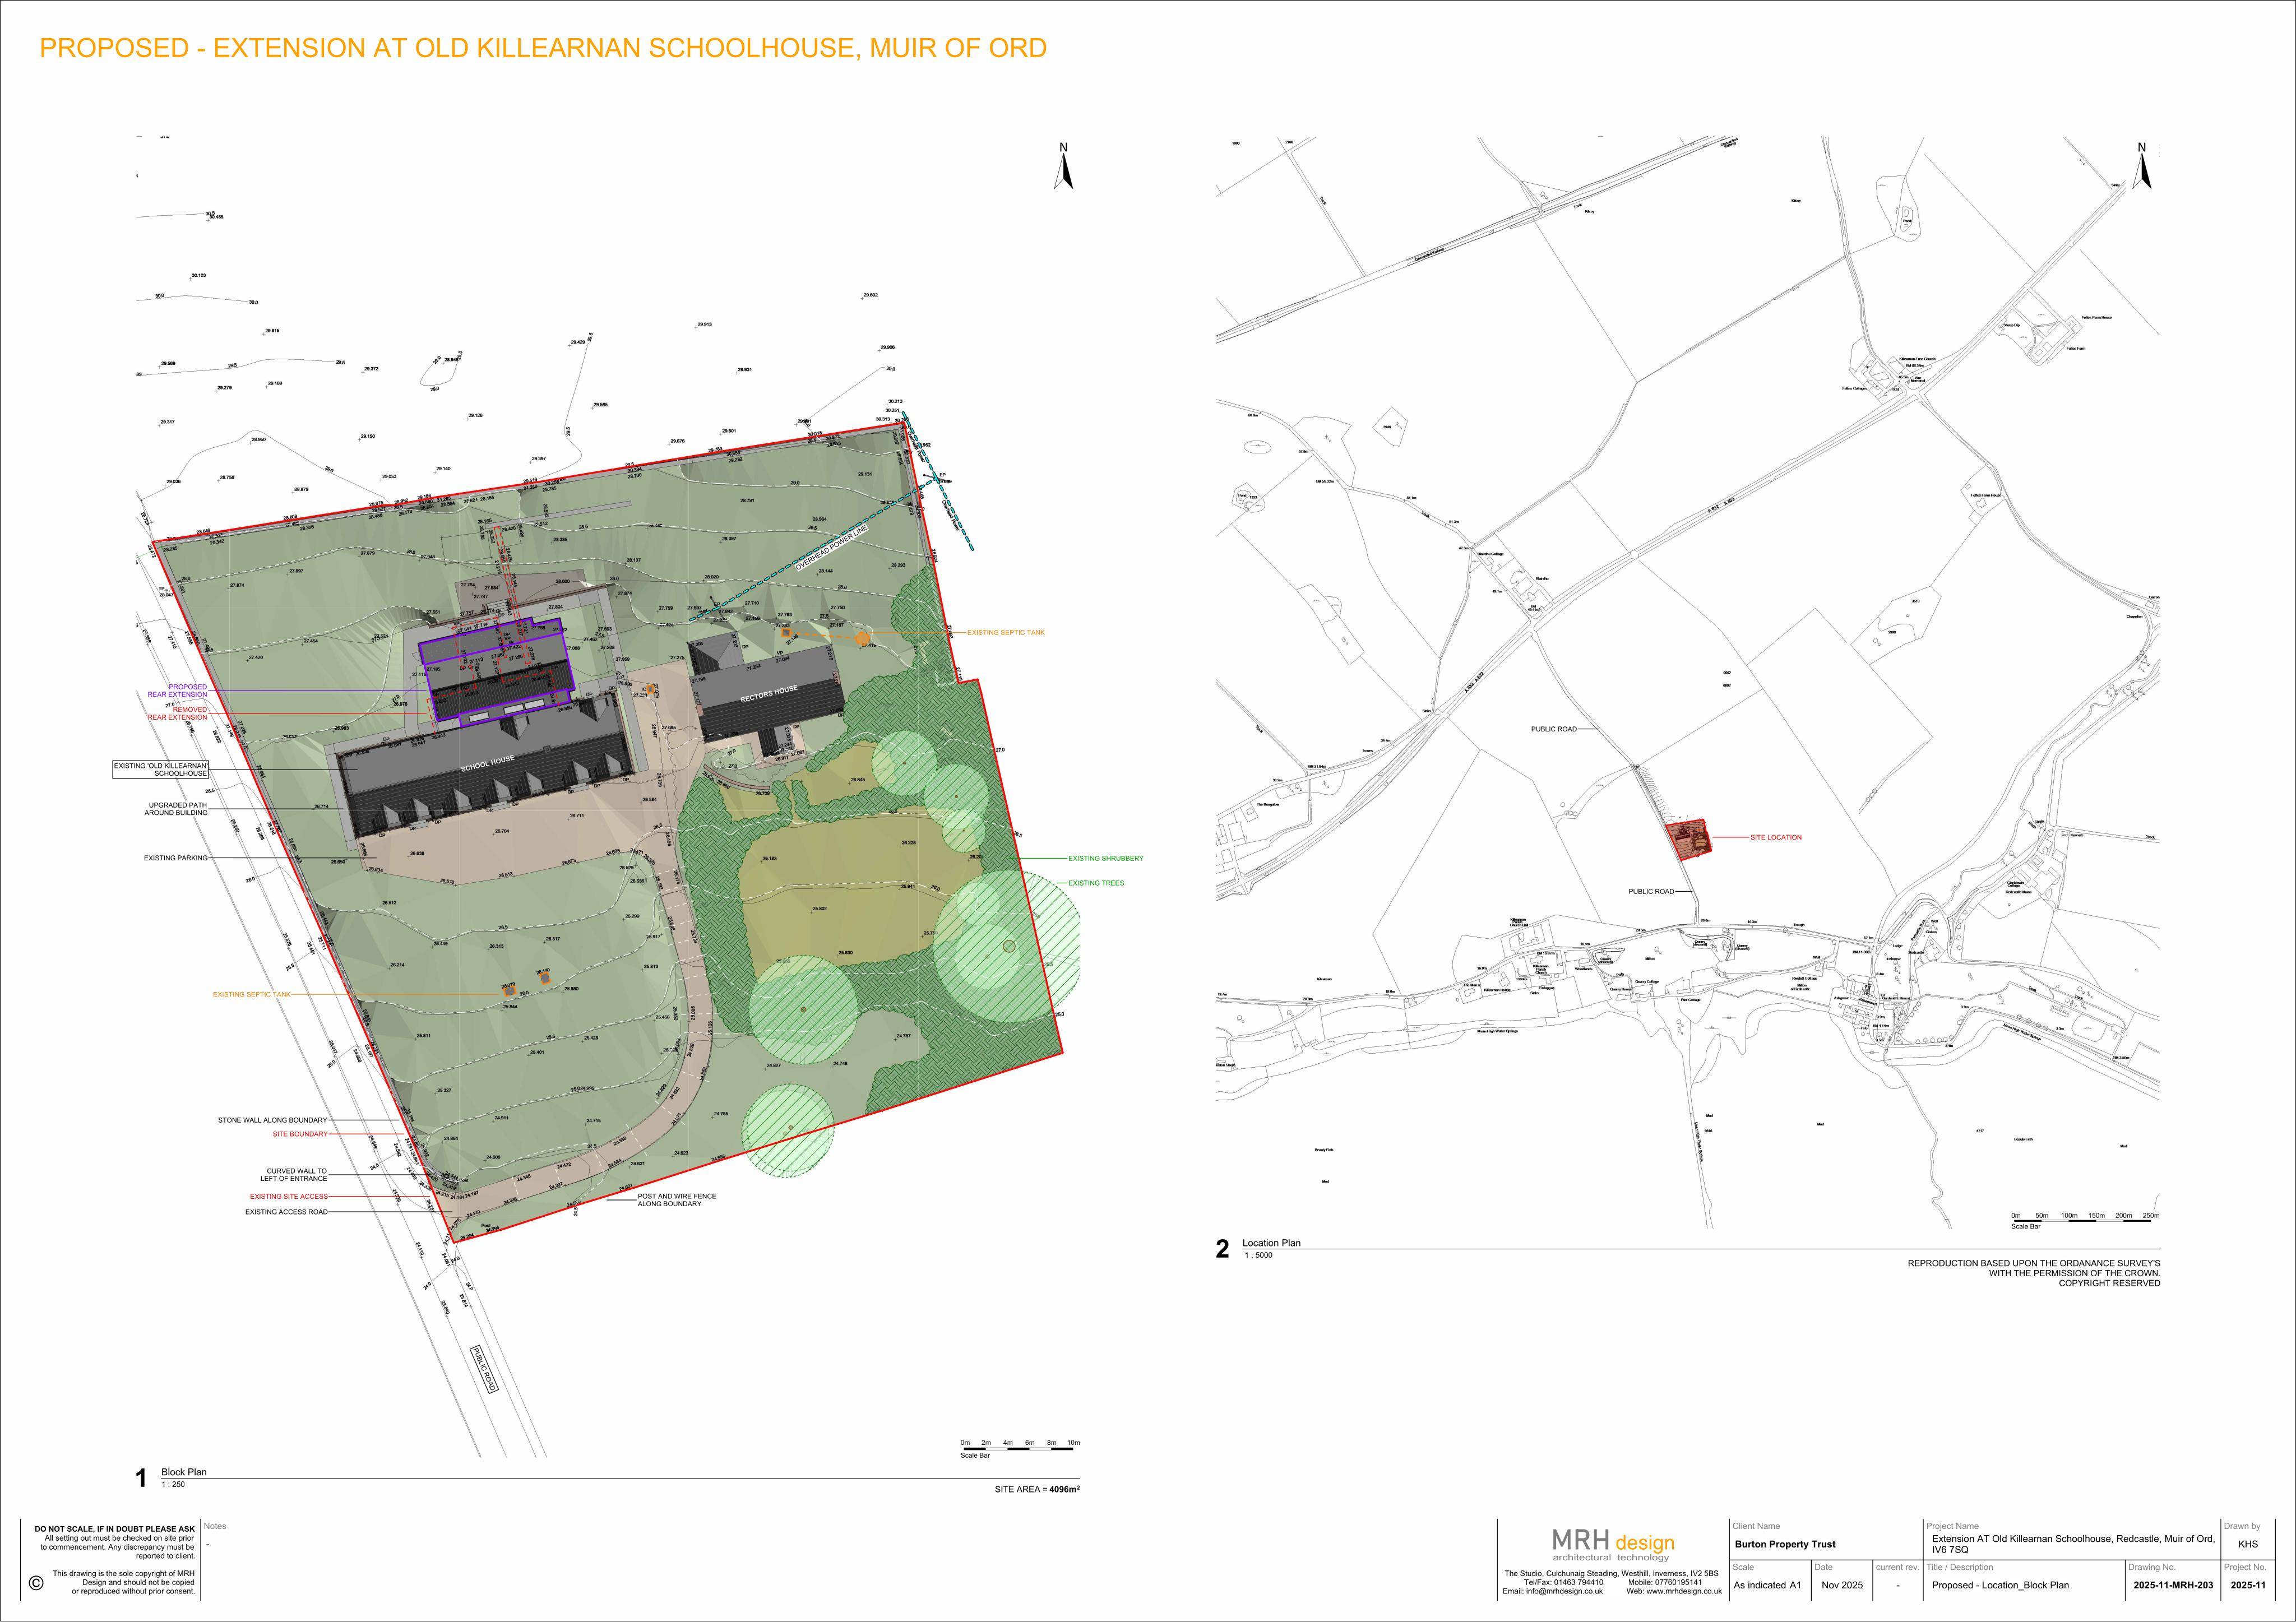The height and width of the screenshot is (1622, 2296).
Task: Click the title 'Proposed - Location_Block Plan'
Action: 2001,1585
